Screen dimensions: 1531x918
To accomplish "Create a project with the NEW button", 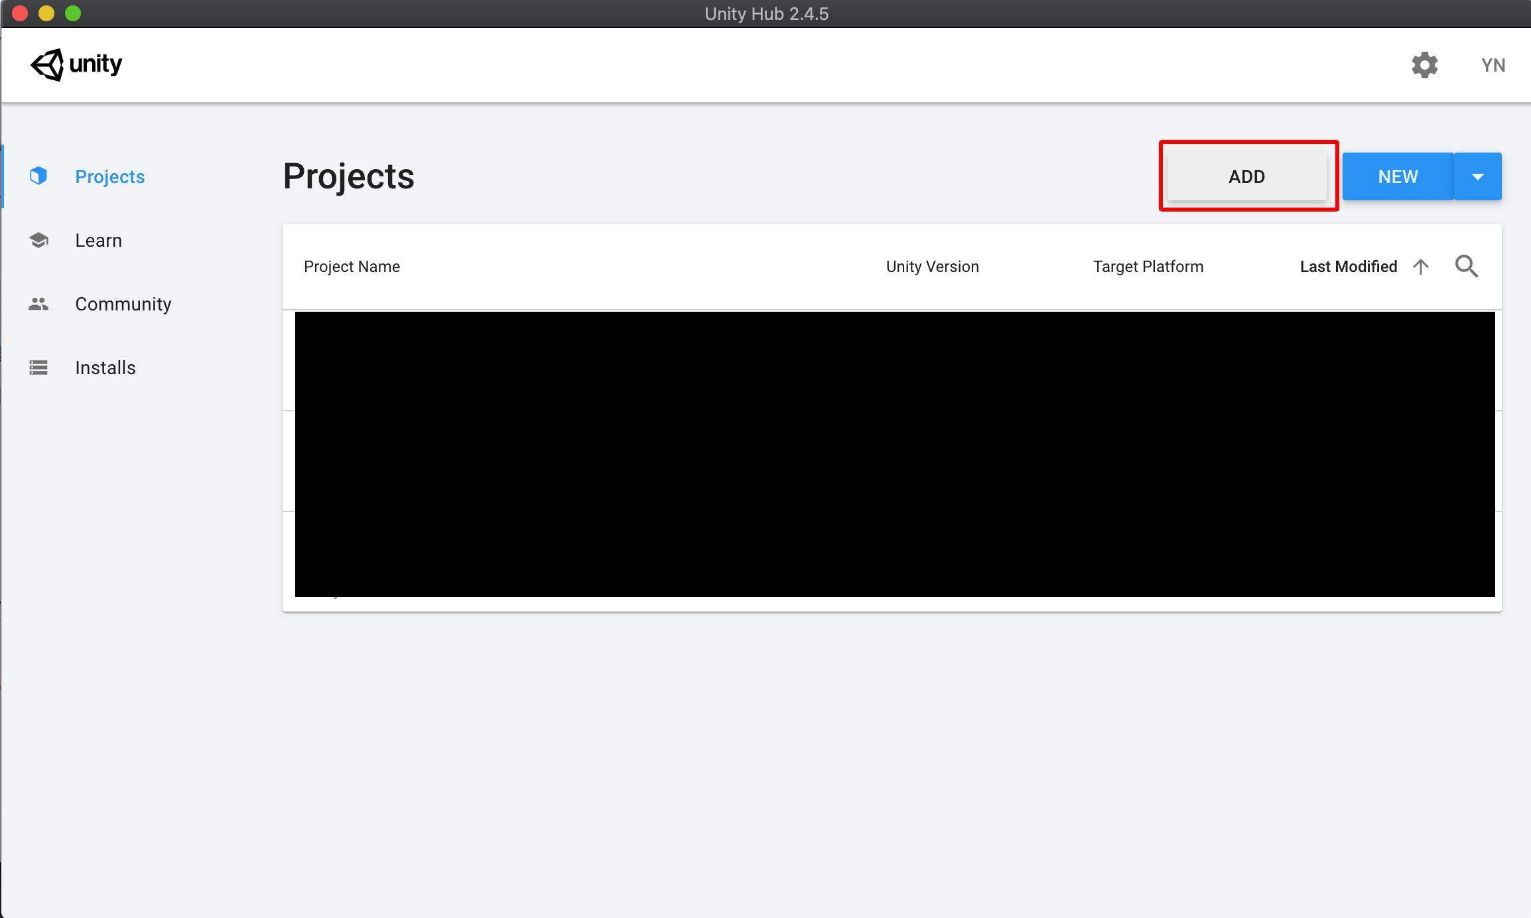I will tap(1398, 176).
